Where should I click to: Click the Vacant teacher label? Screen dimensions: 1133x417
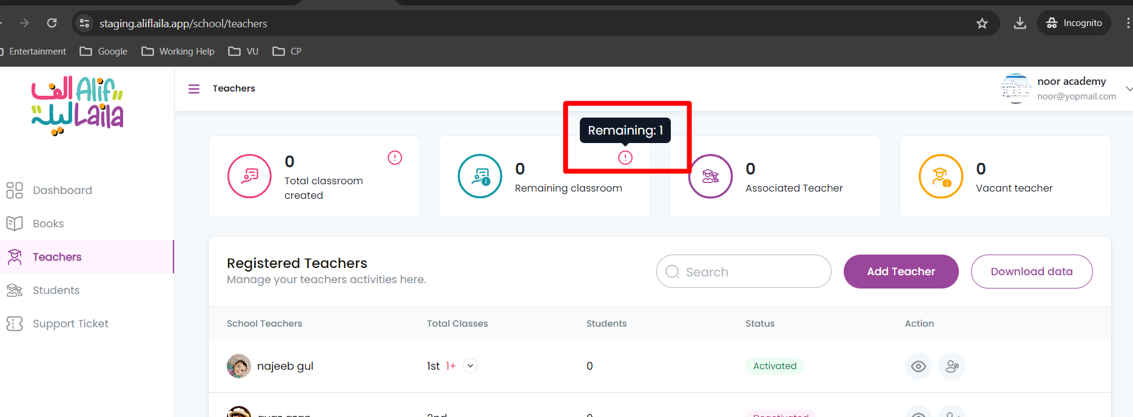(x=1014, y=188)
